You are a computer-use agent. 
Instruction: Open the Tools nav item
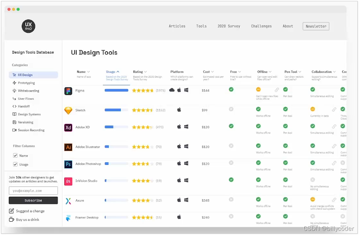[x=201, y=26]
